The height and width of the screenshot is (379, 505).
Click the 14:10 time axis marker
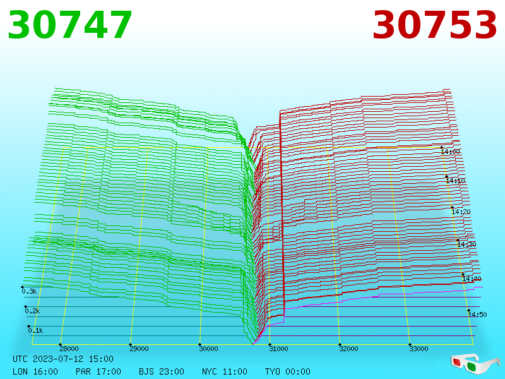(x=455, y=181)
